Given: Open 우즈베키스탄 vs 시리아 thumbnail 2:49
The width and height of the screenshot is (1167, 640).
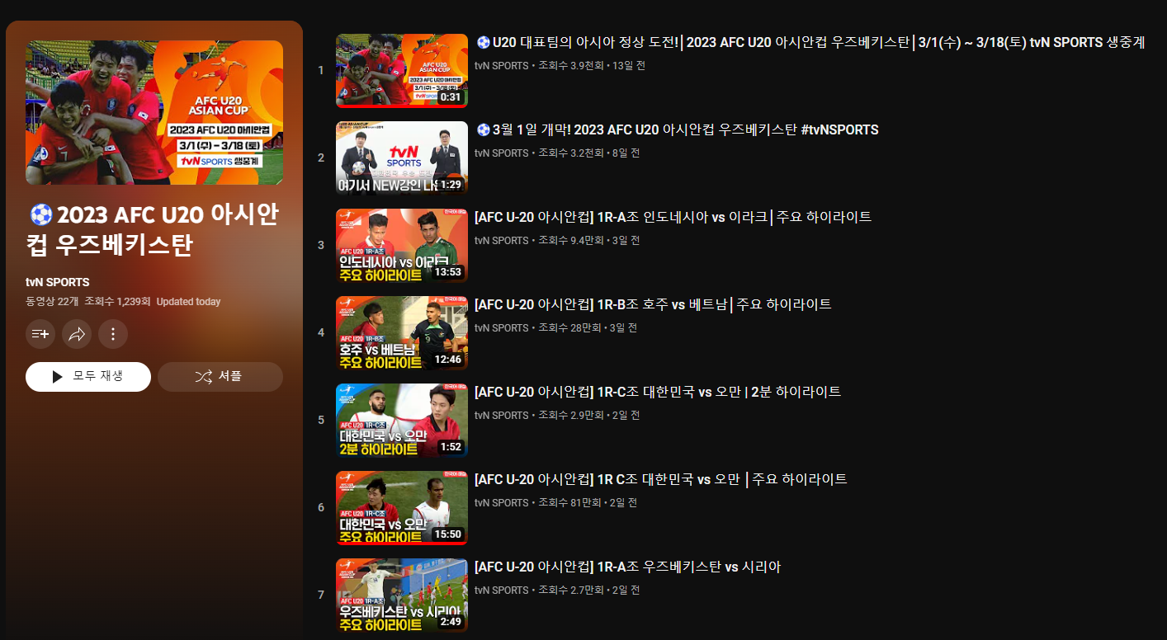Looking at the screenshot, I should (x=402, y=595).
